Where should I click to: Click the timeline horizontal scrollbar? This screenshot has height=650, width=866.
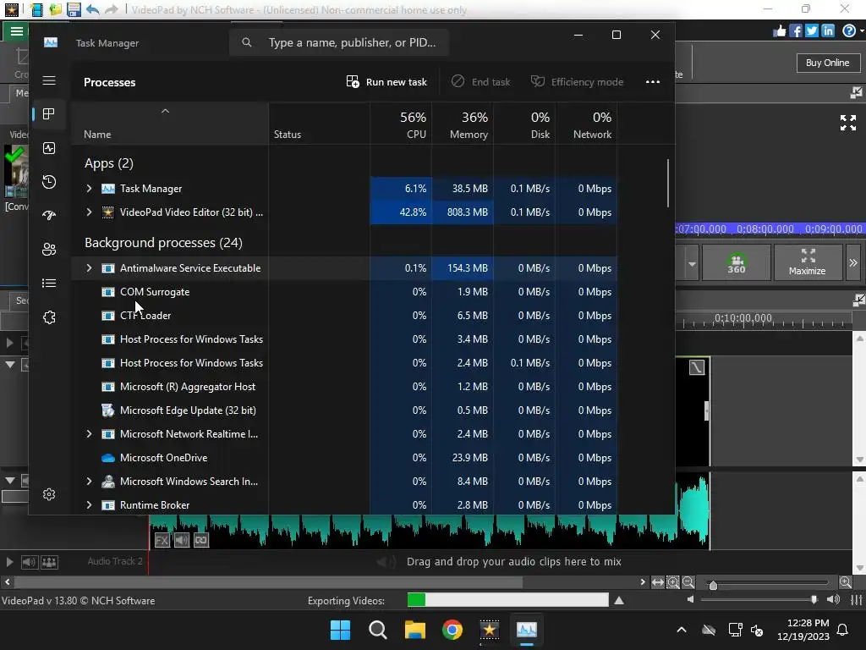[268, 582]
